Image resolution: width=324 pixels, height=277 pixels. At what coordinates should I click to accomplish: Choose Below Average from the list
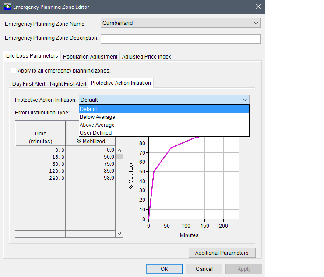click(98, 117)
